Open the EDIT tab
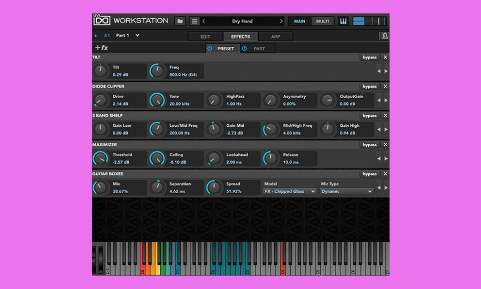This screenshot has height=289, width=481. [x=205, y=36]
